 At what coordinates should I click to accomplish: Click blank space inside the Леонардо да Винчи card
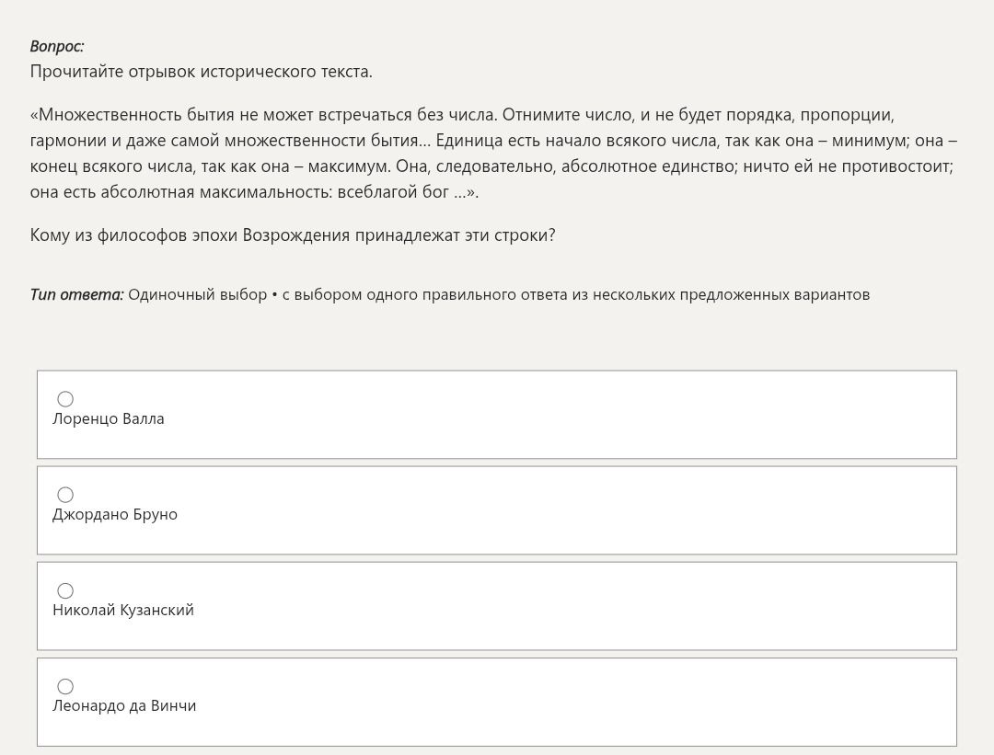(x=558, y=702)
